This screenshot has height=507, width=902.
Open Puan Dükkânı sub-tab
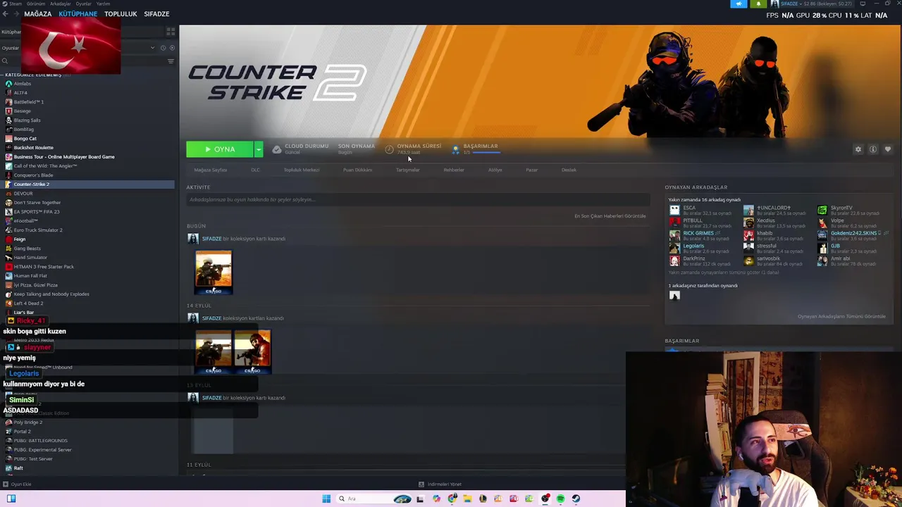pyautogui.click(x=357, y=170)
